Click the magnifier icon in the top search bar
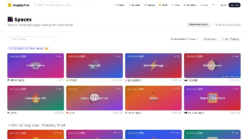The image size is (248, 139). (x=36, y=5)
